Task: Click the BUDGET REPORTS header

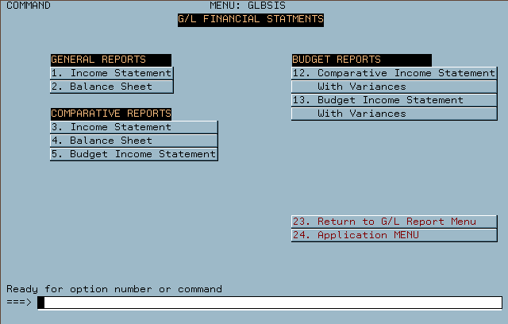Action: (x=362, y=60)
